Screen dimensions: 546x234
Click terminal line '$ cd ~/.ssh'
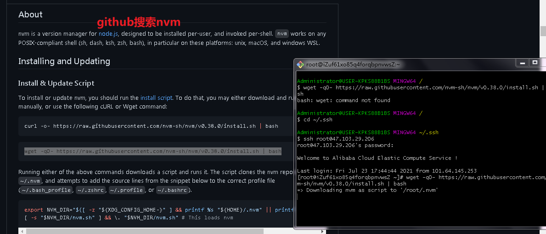[315, 120]
